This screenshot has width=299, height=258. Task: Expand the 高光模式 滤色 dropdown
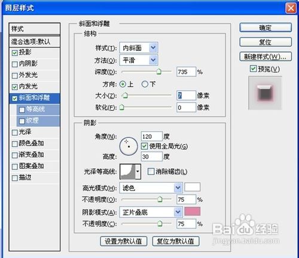(151, 188)
